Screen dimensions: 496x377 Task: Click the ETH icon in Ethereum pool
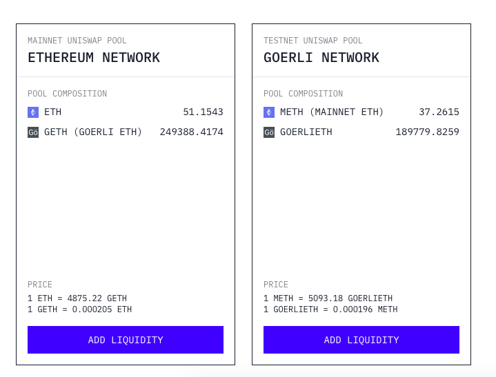point(33,112)
